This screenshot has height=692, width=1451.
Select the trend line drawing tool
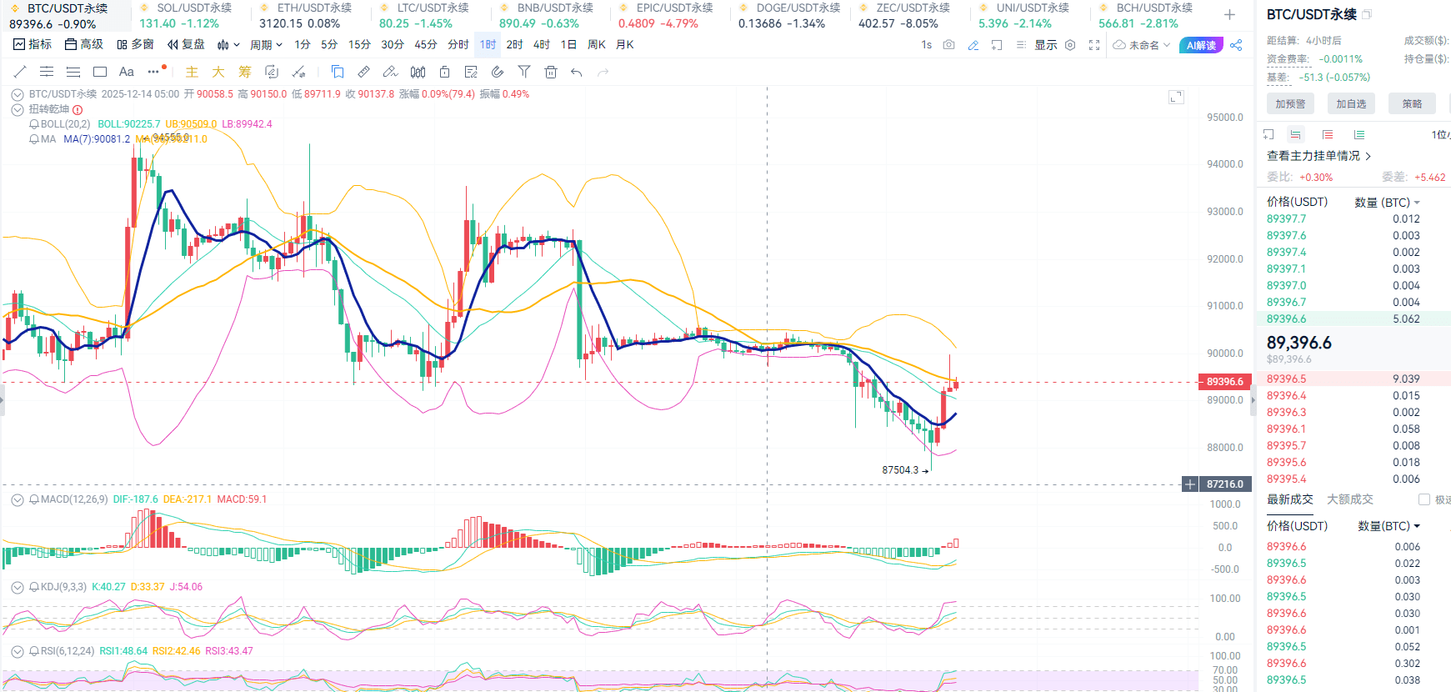tap(20, 72)
